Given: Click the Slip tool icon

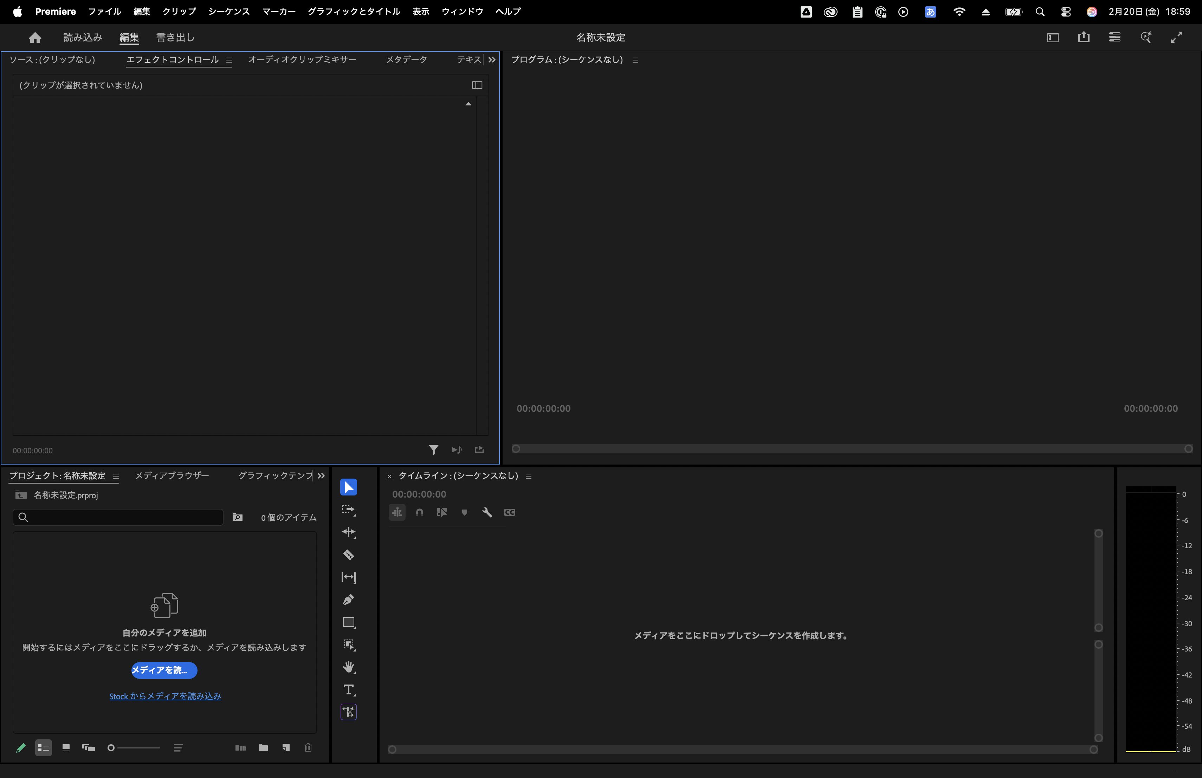Looking at the screenshot, I should tap(349, 577).
